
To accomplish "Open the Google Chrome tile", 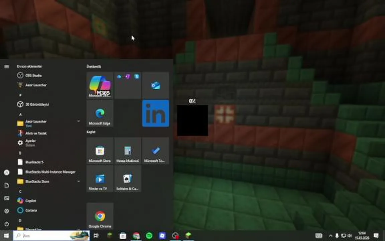I will point(100,216).
